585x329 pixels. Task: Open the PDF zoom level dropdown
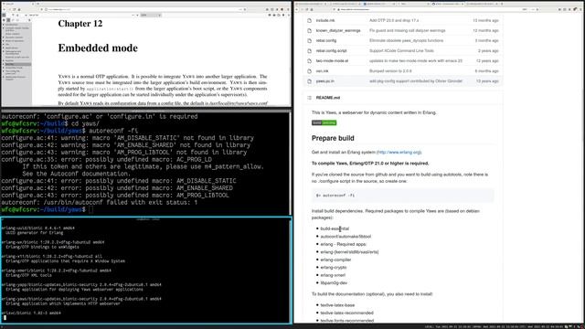[151, 16]
